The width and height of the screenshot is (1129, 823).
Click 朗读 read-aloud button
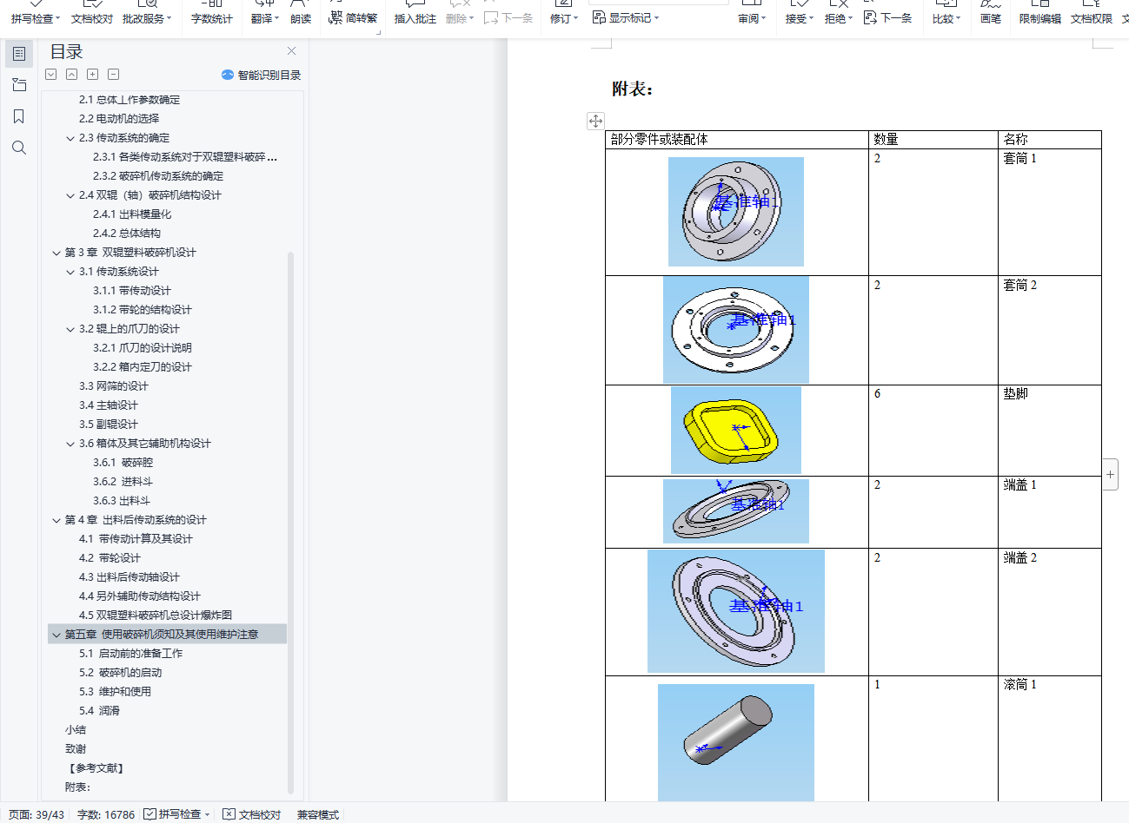[301, 18]
